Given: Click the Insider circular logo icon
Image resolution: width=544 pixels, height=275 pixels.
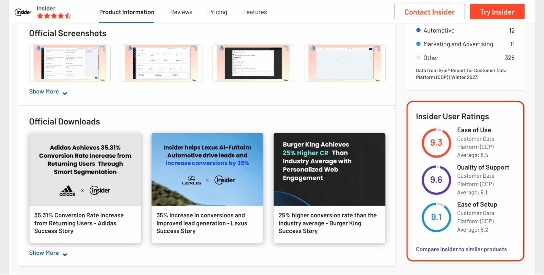Looking at the screenshot, I should point(23,11).
